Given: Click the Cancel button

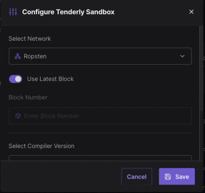Looking at the screenshot, I should 137,177.
